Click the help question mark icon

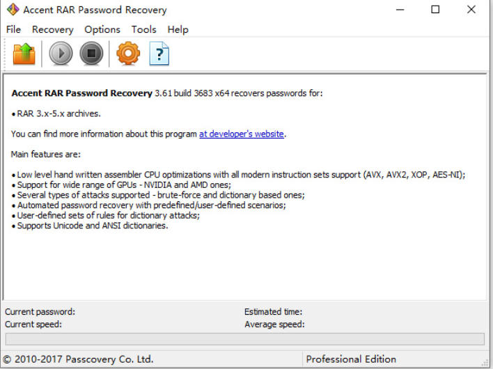(159, 54)
